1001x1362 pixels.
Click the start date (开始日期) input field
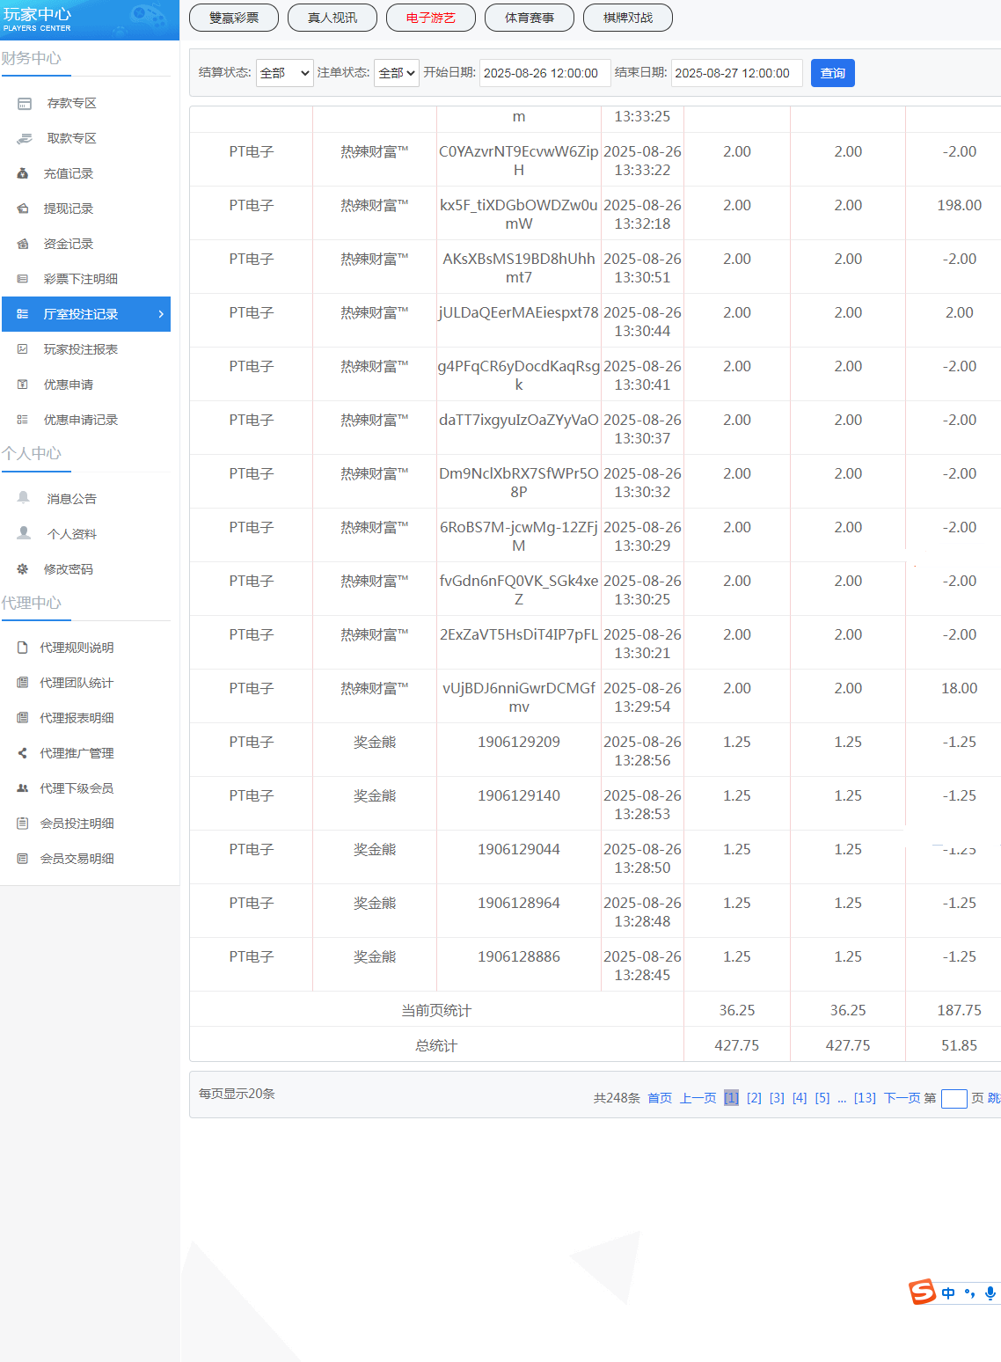(x=544, y=73)
